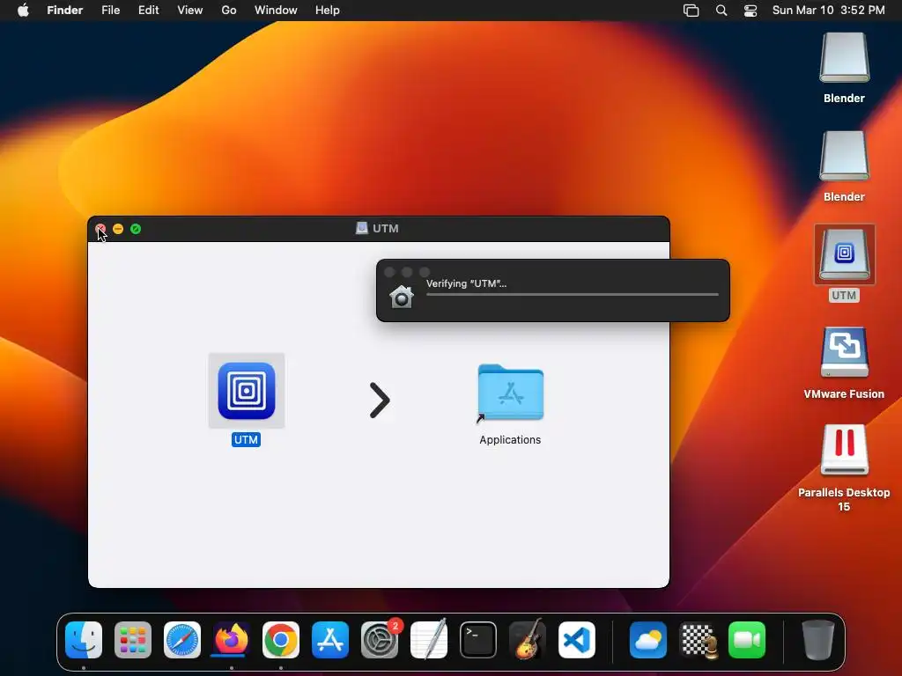The height and width of the screenshot is (676, 902).
Task: Launch Safari from the Dock
Action: pyautogui.click(x=182, y=640)
